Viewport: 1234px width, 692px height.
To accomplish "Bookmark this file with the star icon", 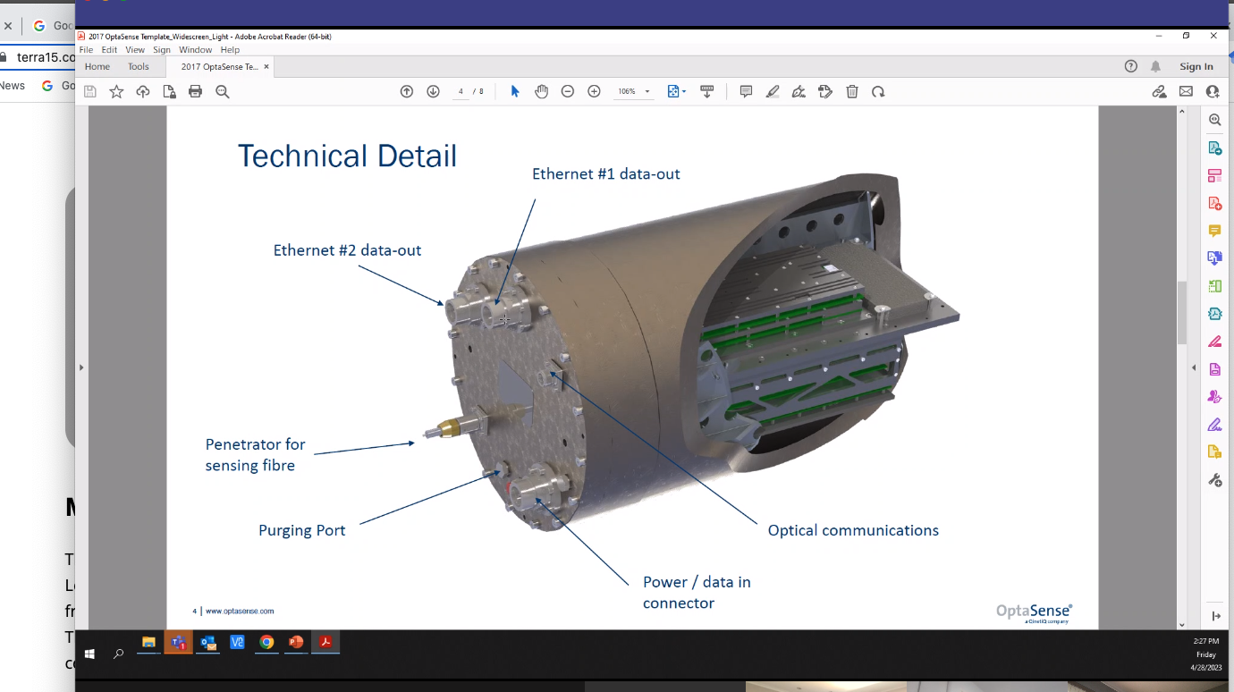I will coord(116,91).
